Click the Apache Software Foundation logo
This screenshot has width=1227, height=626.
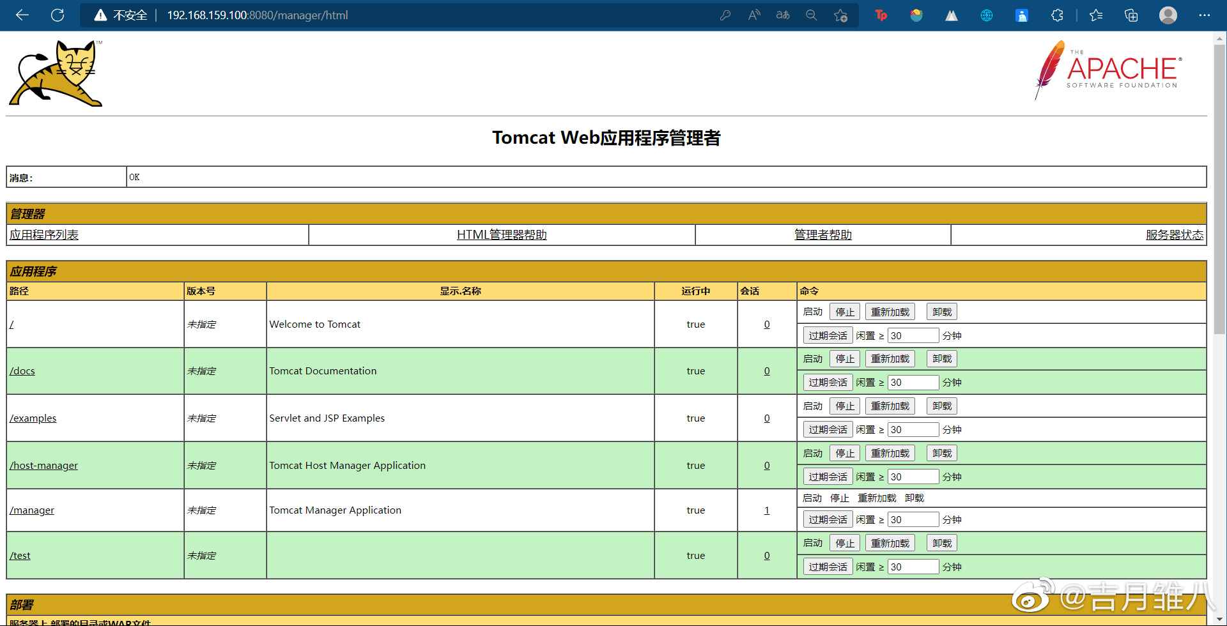pos(1107,70)
